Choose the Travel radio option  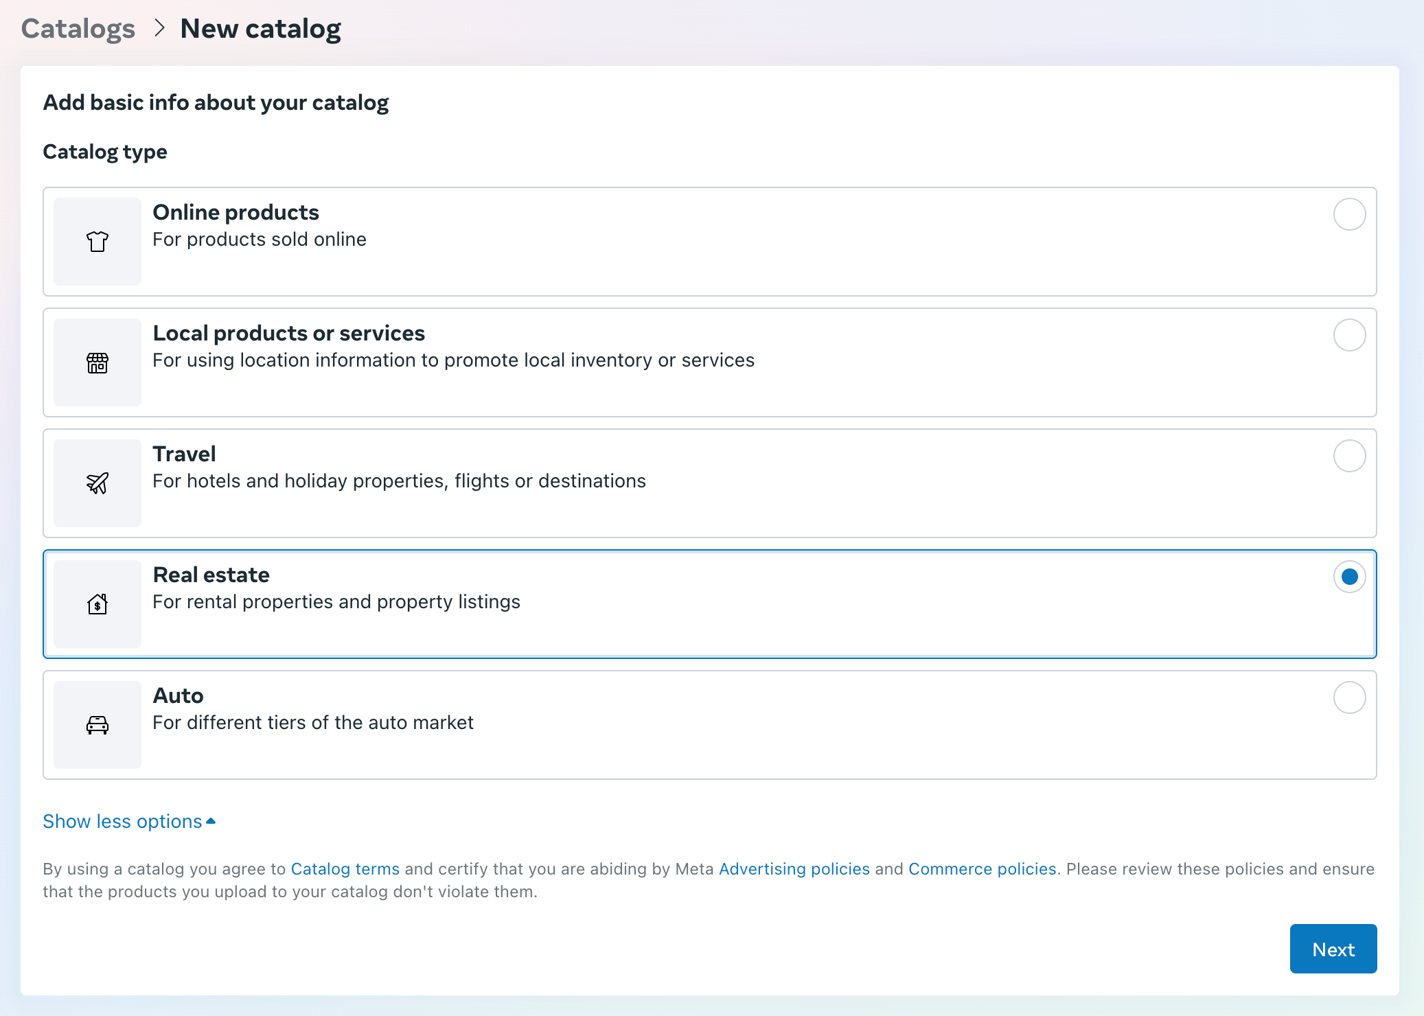(1349, 456)
